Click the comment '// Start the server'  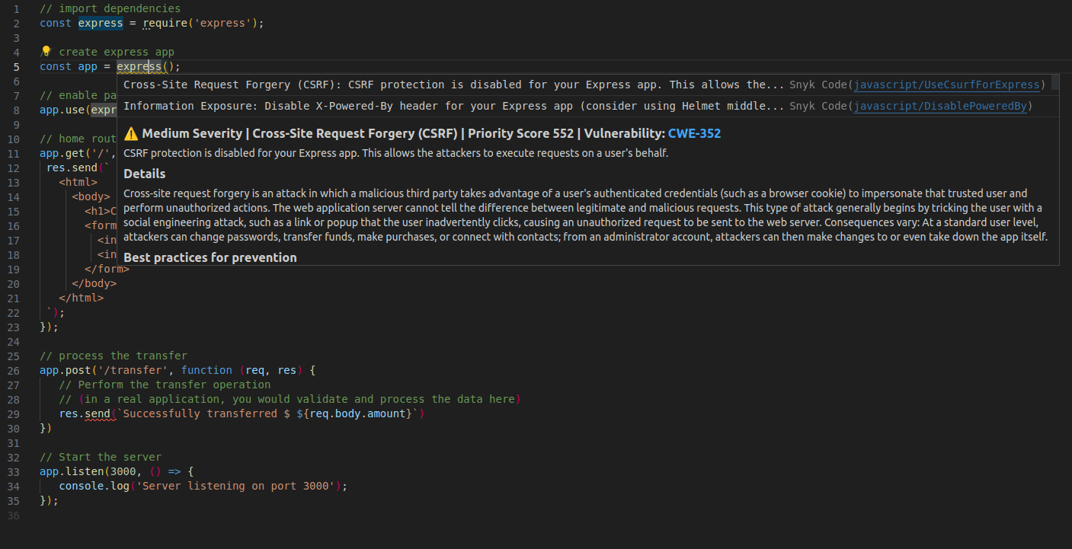tap(101, 457)
